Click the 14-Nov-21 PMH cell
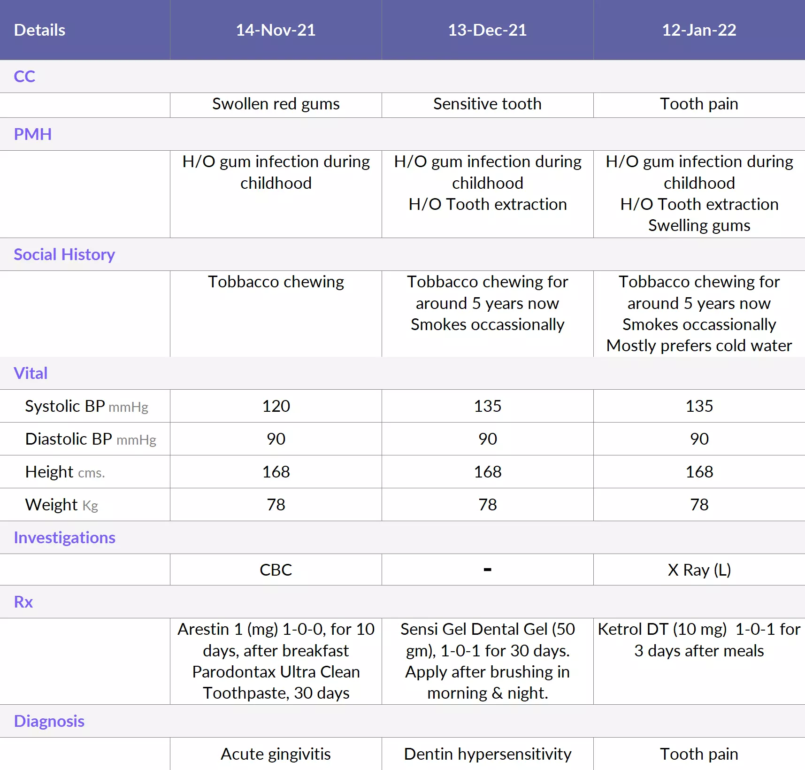The image size is (805, 770). pyautogui.click(x=276, y=194)
